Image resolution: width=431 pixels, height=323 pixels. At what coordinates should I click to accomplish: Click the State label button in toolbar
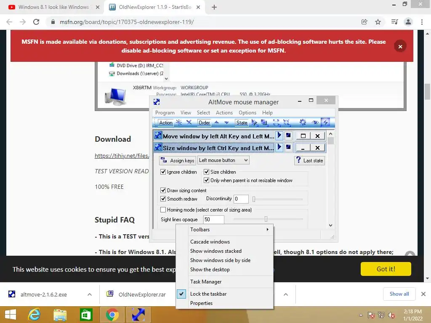tap(242, 123)
